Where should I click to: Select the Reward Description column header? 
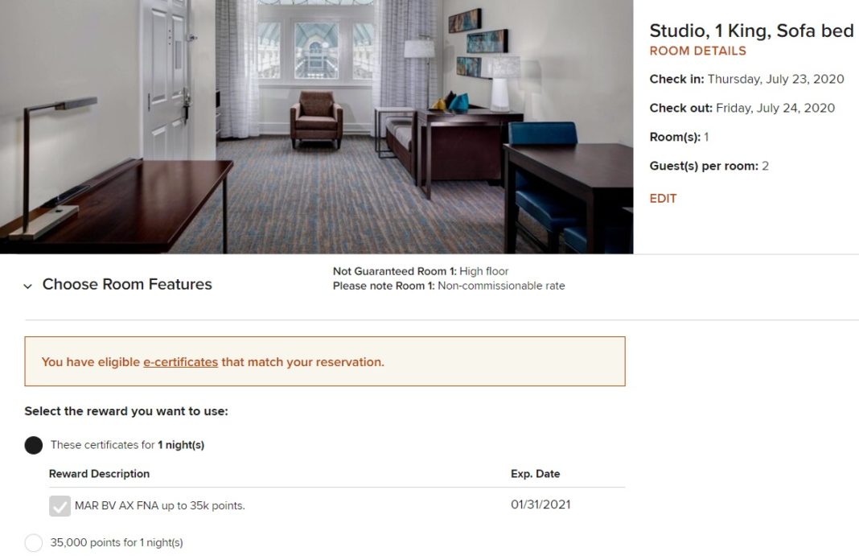pyautogui.click(x=100, y=473)
